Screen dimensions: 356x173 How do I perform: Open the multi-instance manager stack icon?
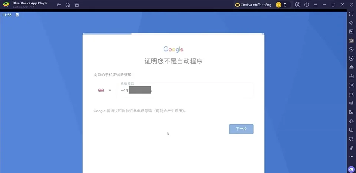351,67
